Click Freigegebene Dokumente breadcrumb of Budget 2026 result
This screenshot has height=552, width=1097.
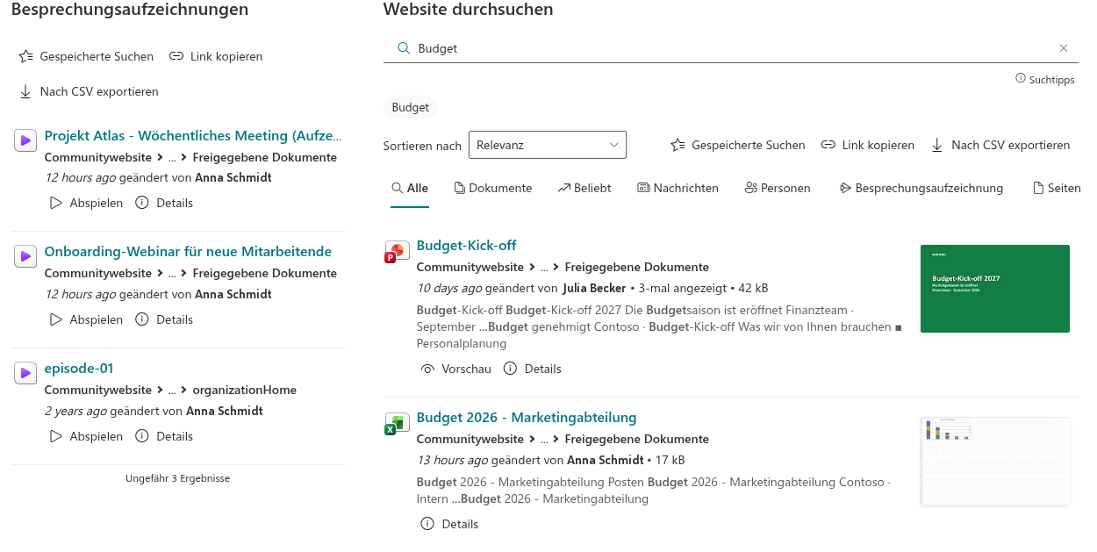tap(637, 439)
